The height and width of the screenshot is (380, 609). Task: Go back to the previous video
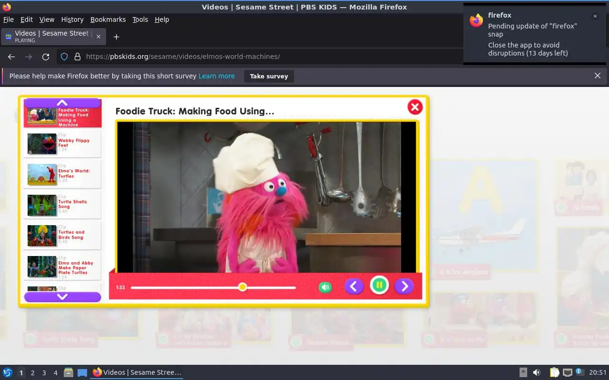354,286
